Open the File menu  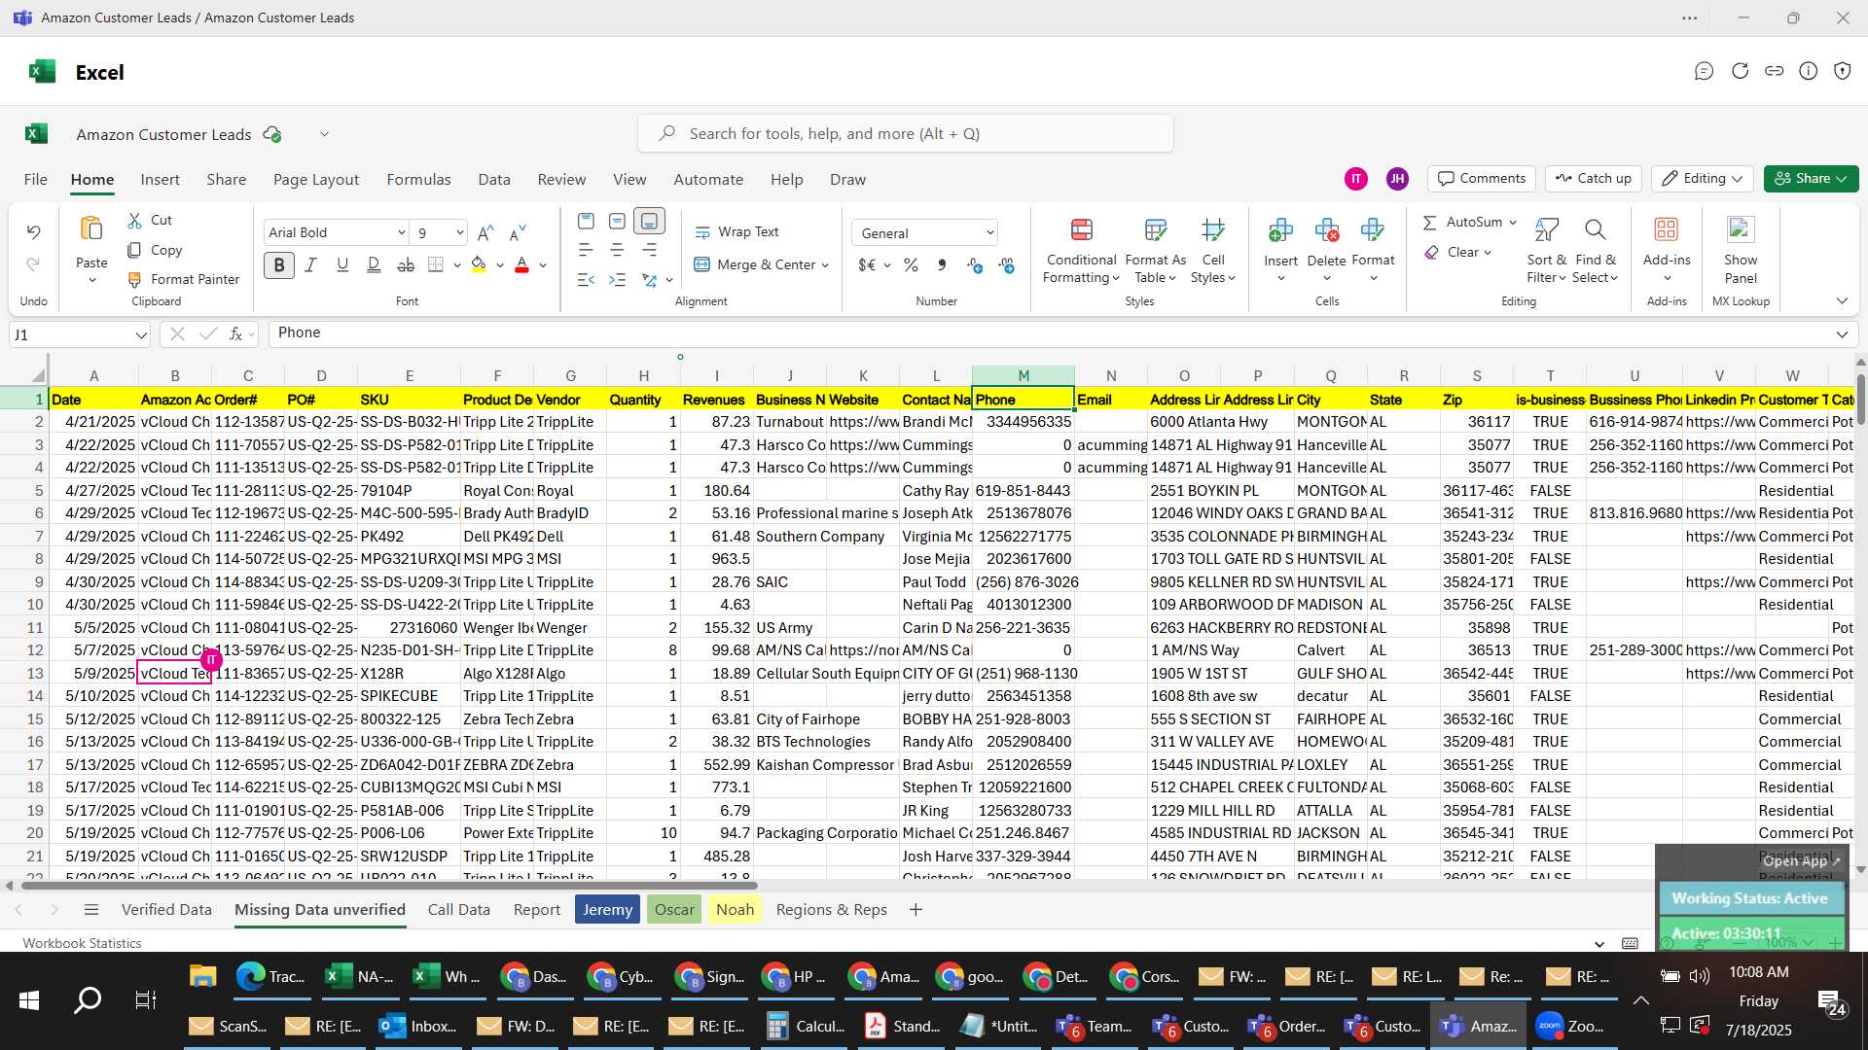[x=35, y=180]
